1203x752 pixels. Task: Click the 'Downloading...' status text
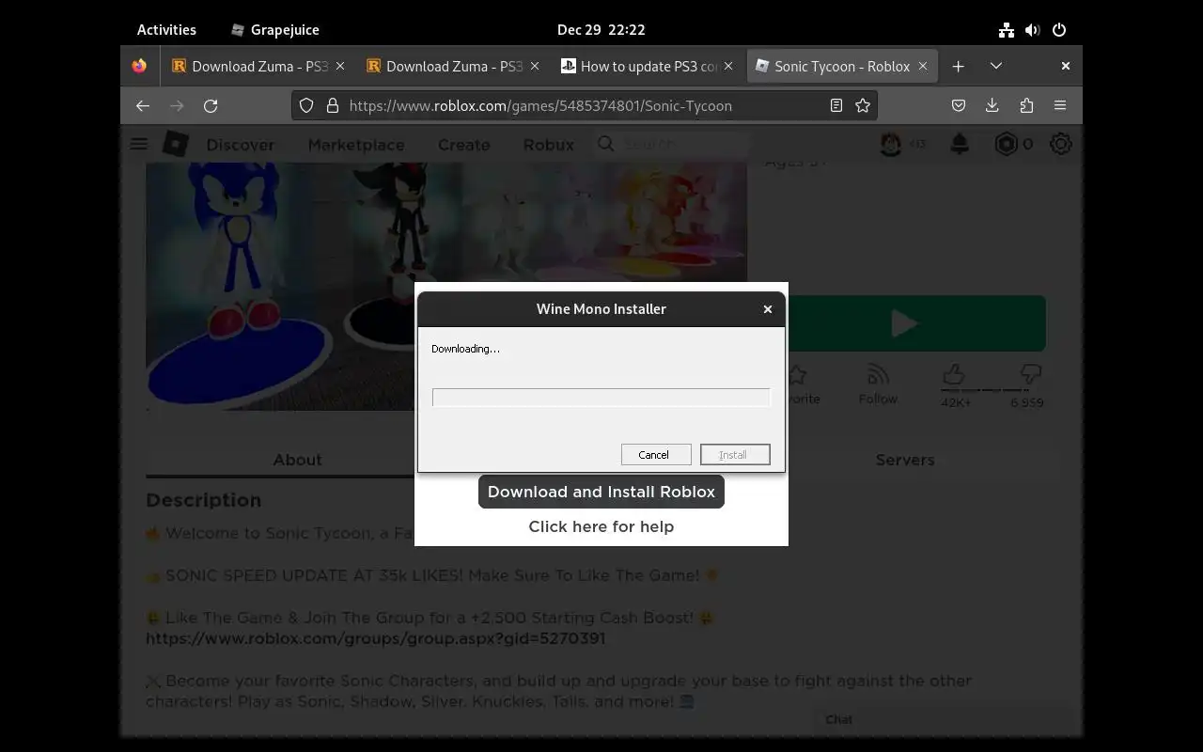coord(466,349)
